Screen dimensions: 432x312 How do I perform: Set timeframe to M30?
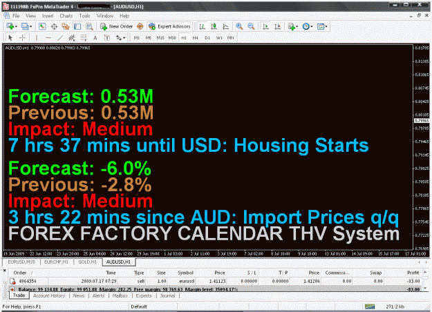172,38
